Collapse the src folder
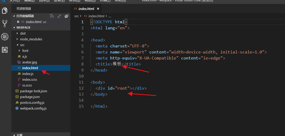This screenshot has height=136, width=285. 22,45
